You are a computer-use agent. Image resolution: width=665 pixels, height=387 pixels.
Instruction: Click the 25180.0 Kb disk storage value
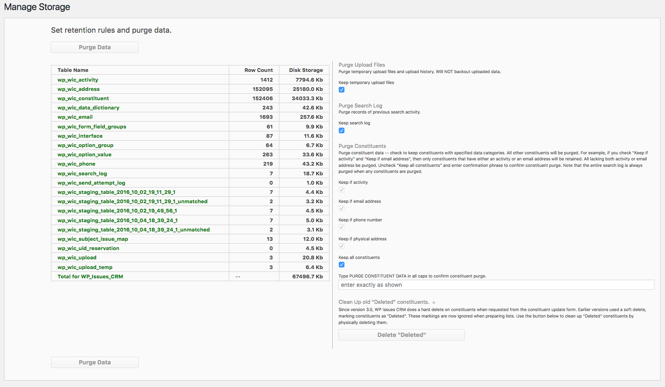tap(308, 89)
